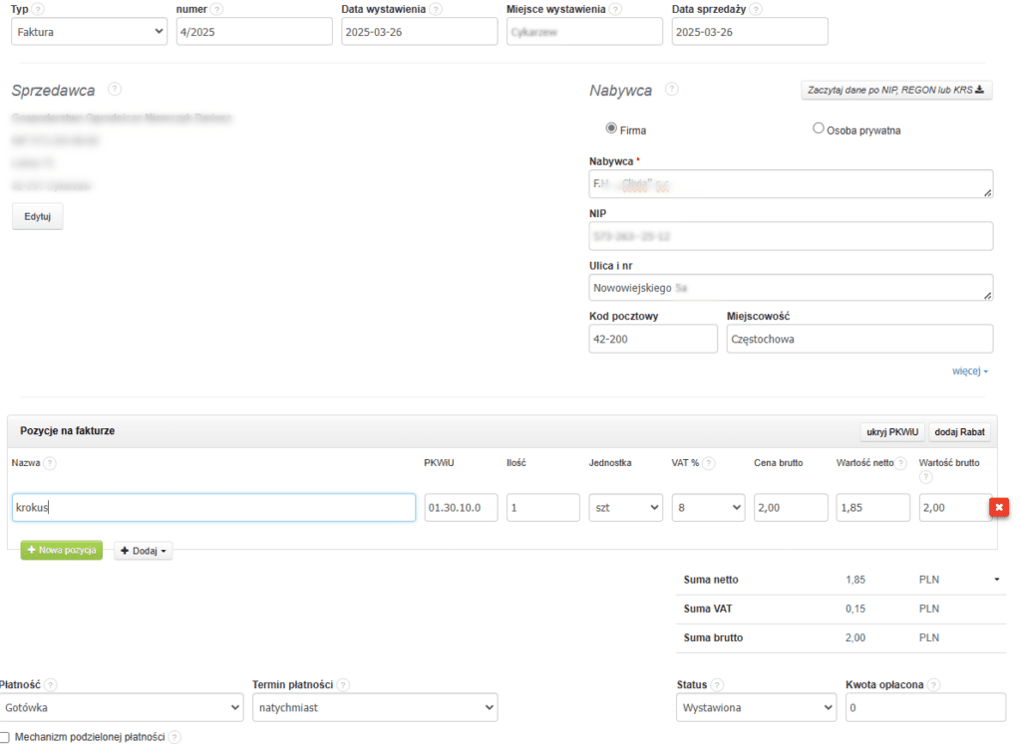Click the Nazwa field containing krokus
The width and height of the screenshot is (1021, 744).
pos(213,508)
